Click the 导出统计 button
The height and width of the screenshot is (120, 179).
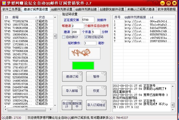(67, 105)
